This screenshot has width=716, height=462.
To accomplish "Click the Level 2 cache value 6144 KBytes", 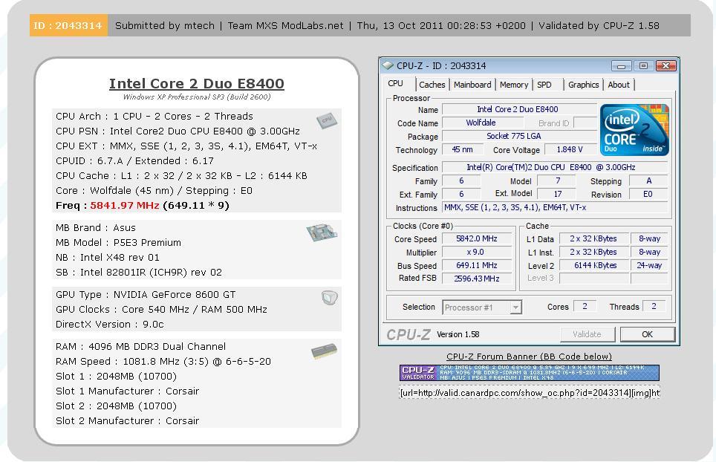I will 593,265.
